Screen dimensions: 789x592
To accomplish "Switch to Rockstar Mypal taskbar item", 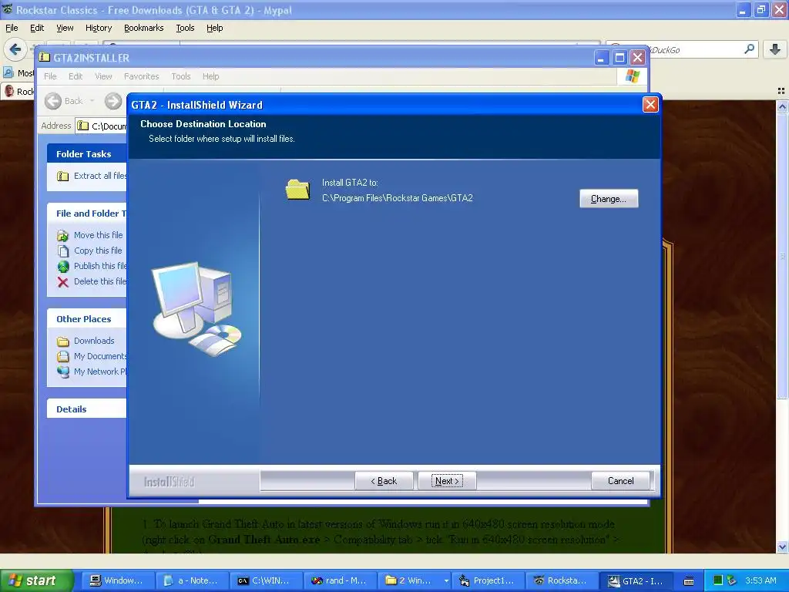I will click(x=562, y=580).
